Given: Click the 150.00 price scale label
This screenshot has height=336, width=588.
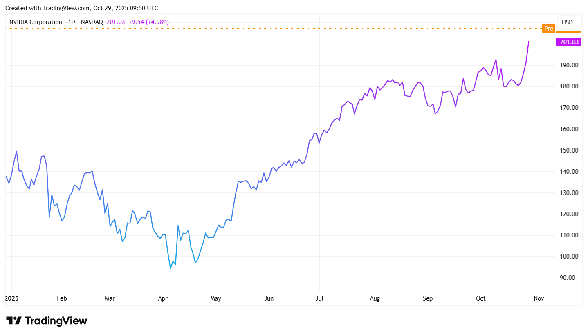Looking at the screenshot, I should click(x=568, y=150).
